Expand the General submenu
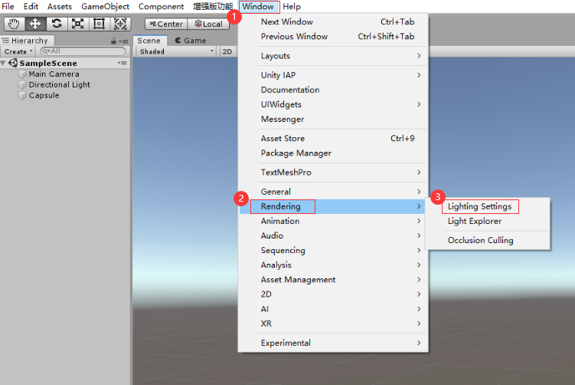This screenshot has width=575, height=385. point(333,192)
